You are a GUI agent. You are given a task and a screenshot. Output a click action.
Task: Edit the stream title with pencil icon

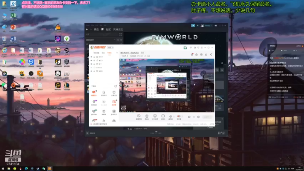click(x=127, y=56)
